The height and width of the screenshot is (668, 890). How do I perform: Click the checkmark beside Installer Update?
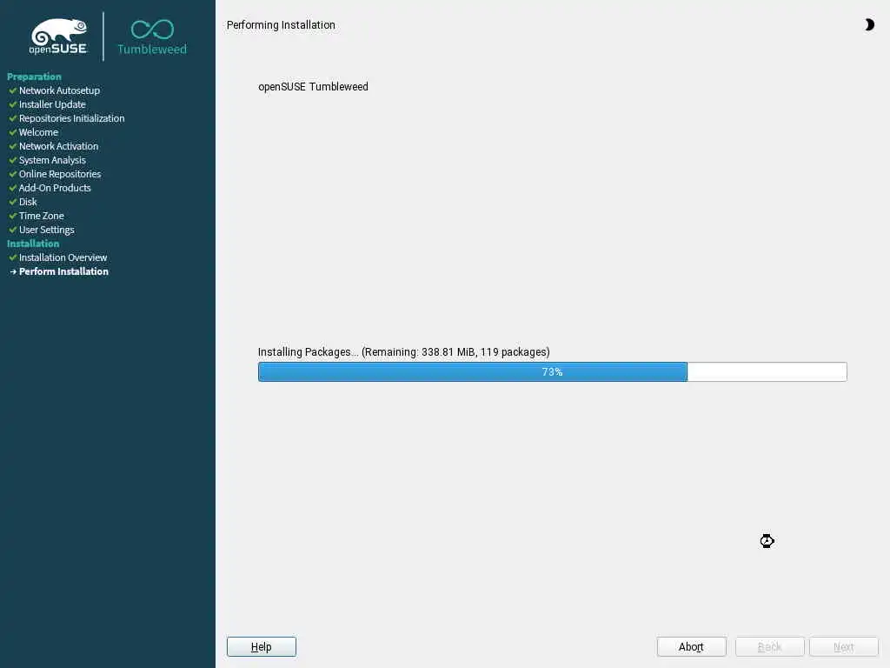tap(12, 104)
